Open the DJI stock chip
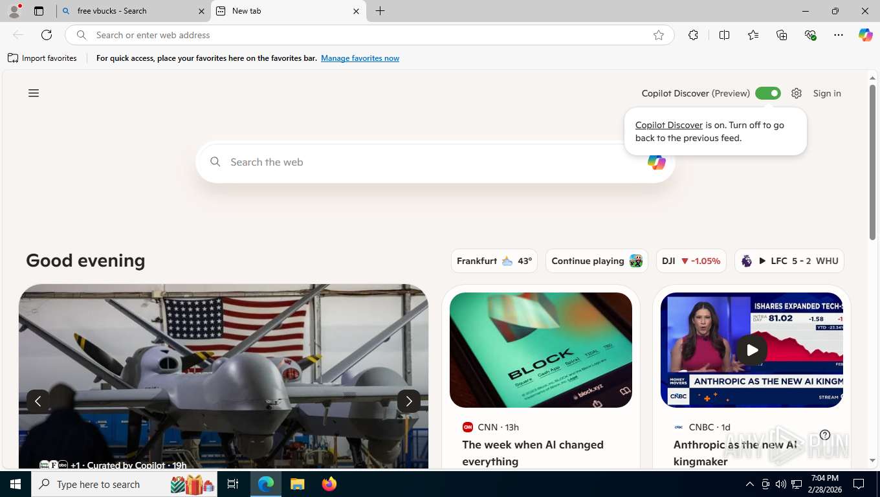Image resolution: width=880 pixels, height=497 pixels. [691, 261]
